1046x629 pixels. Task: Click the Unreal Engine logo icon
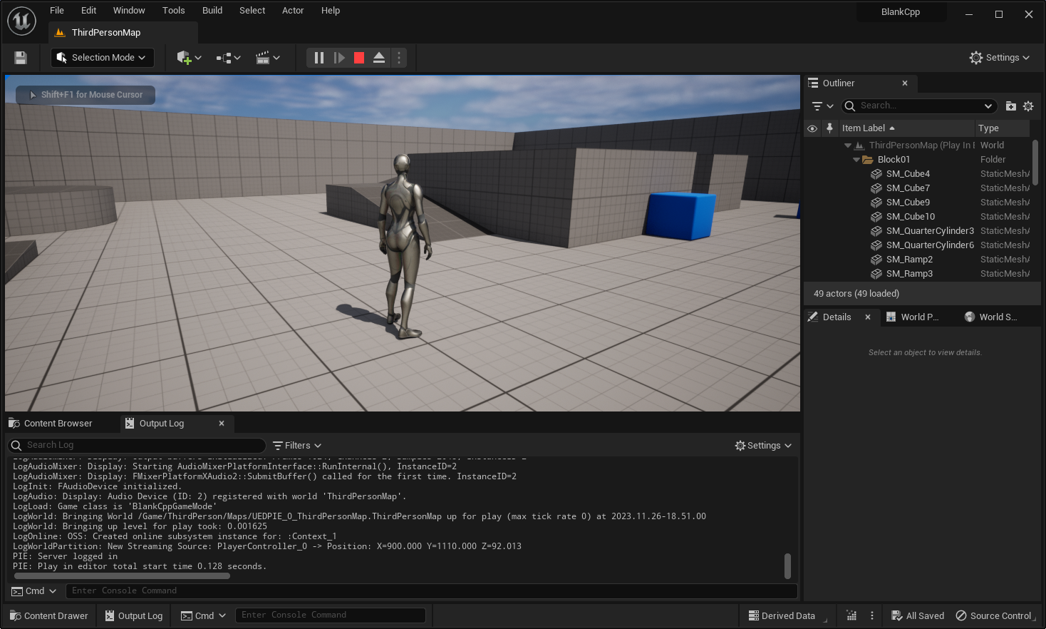click(21, 21)
